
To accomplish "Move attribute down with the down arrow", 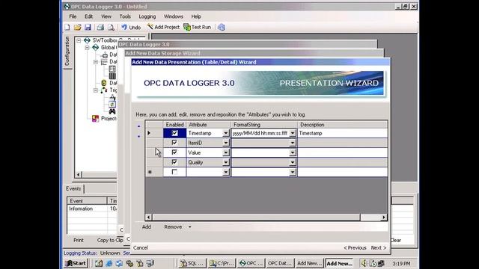I will coord(138,136).
